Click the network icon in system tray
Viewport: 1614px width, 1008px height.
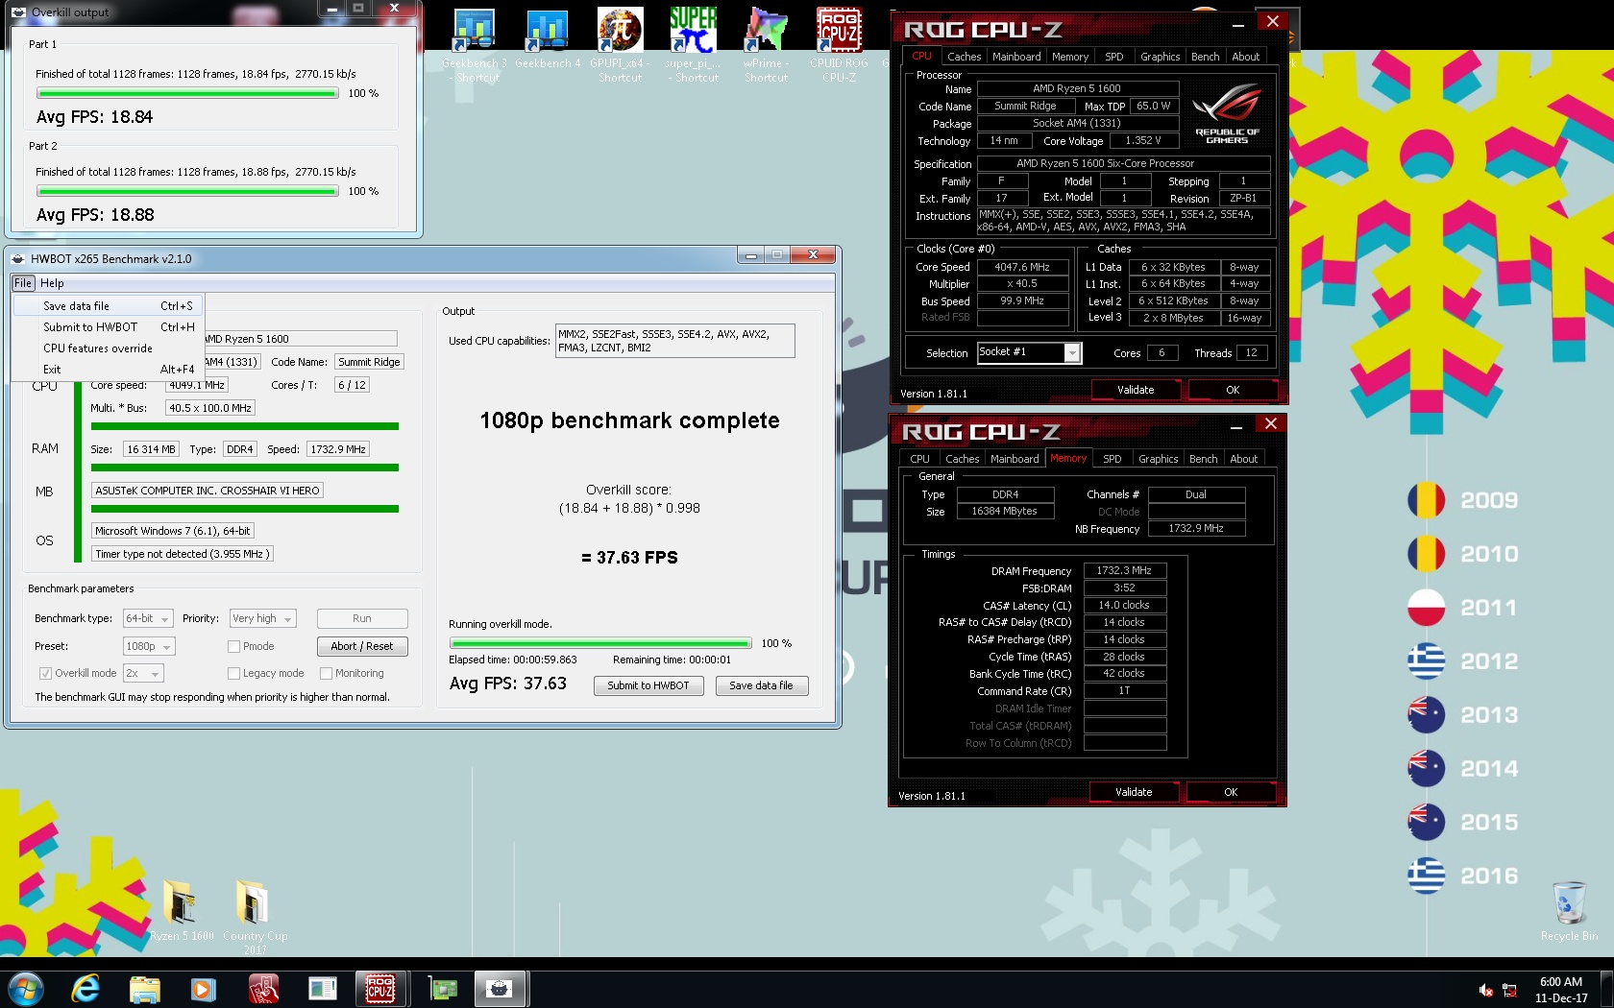point(1508,990)
